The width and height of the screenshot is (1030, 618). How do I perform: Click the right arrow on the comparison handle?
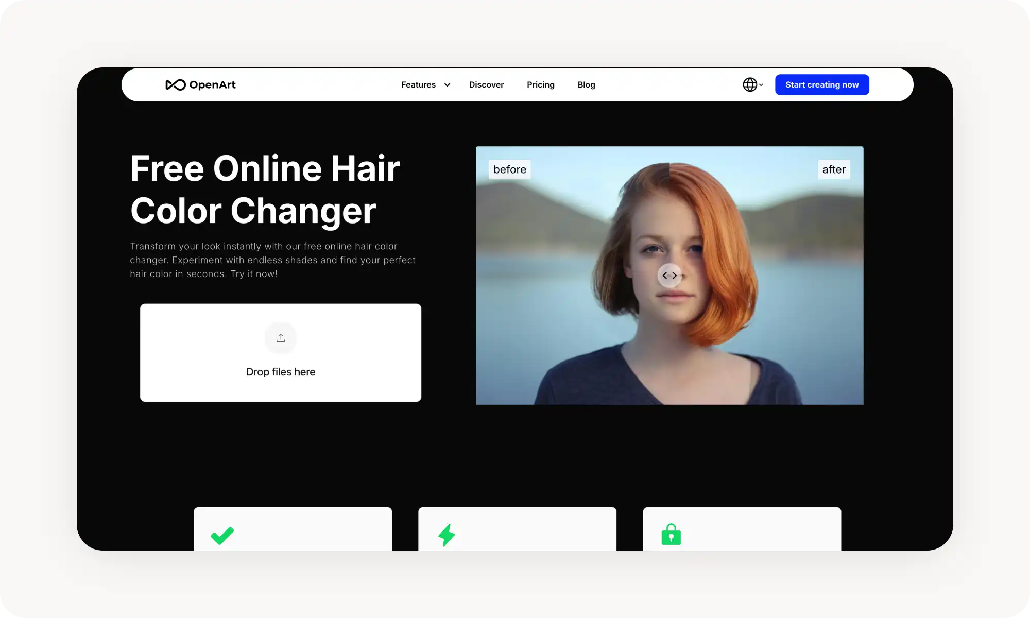[x=675, y=276]
